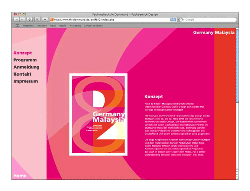
Task: Open the Postbank bookmark
Action: coord(28,25)
